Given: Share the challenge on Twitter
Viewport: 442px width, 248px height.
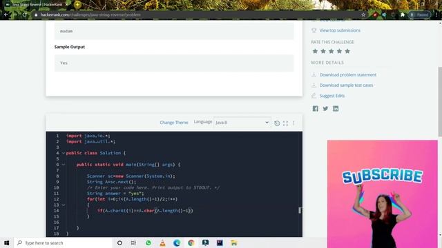Looking at the screenshot, I should 325,109.
